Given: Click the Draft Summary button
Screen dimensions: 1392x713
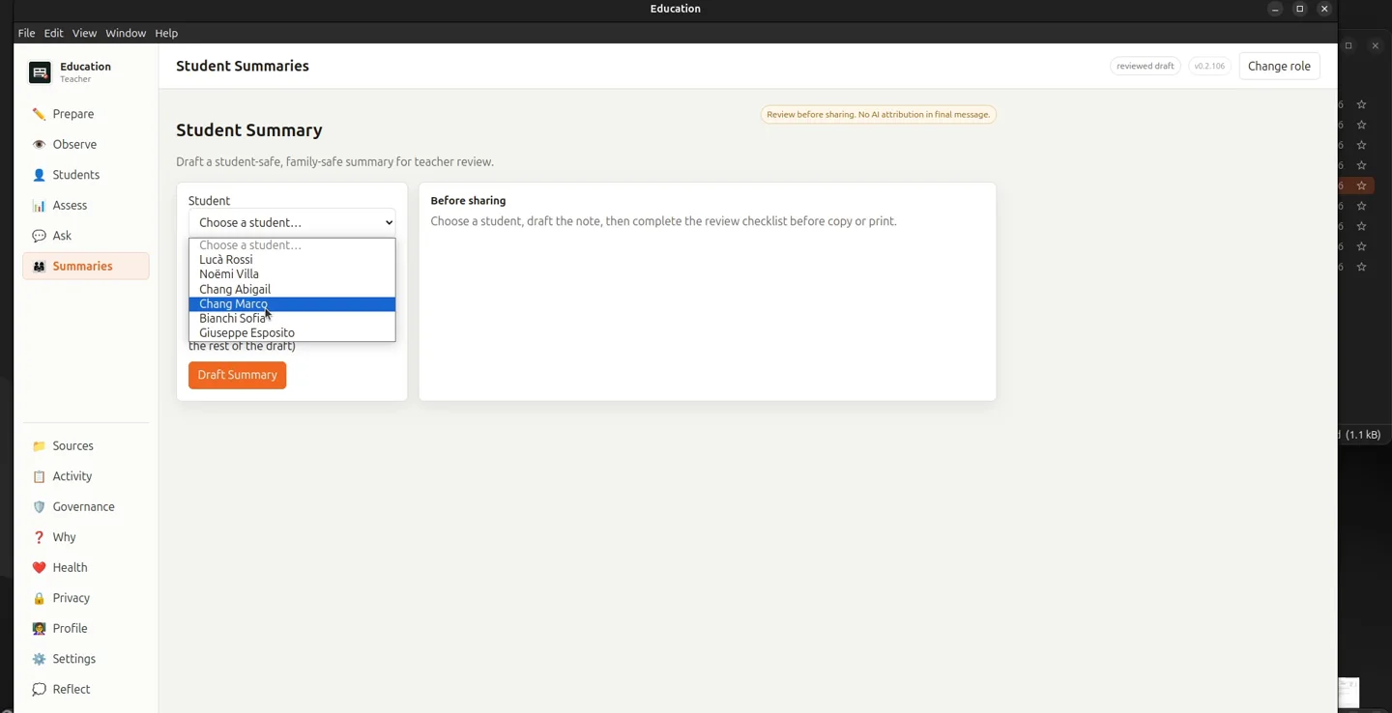Looking at the screenshot, I should click(237, 375).
